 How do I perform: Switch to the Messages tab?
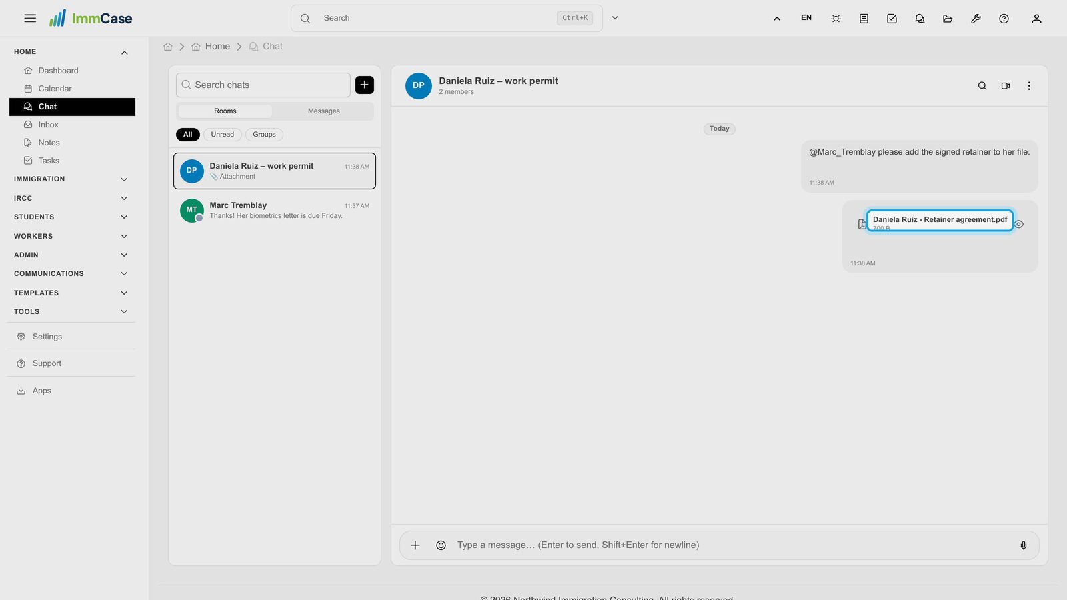[x=324, y=111]
